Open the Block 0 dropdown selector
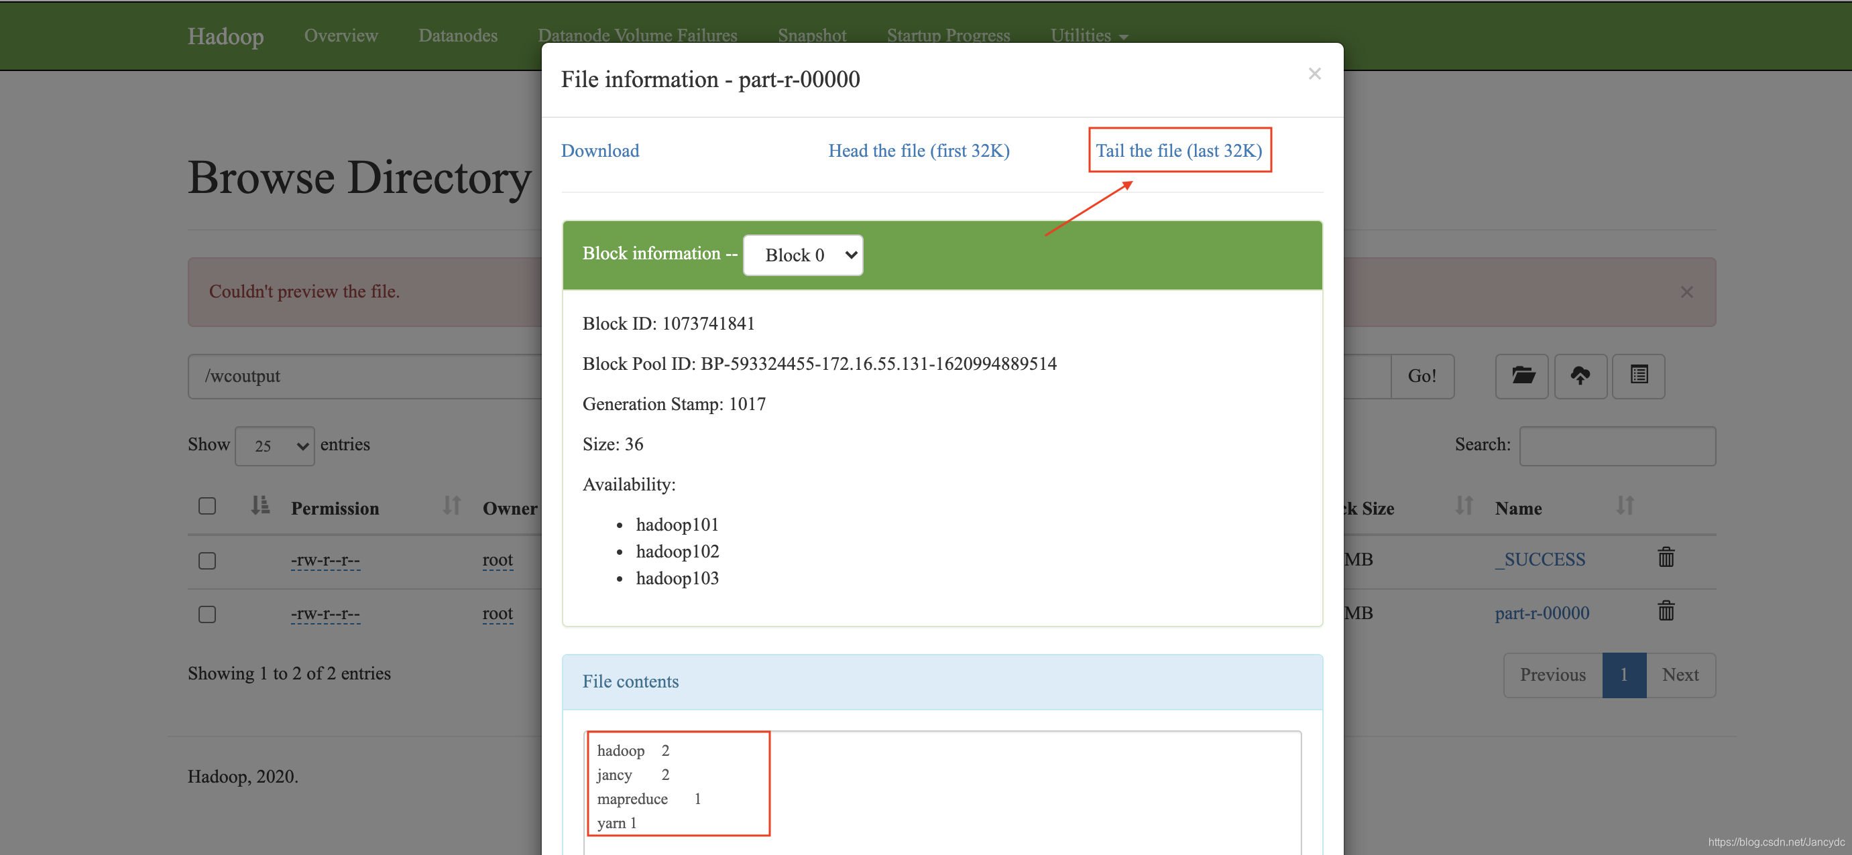Screen dimensions: 1852x855 (803, 255)
